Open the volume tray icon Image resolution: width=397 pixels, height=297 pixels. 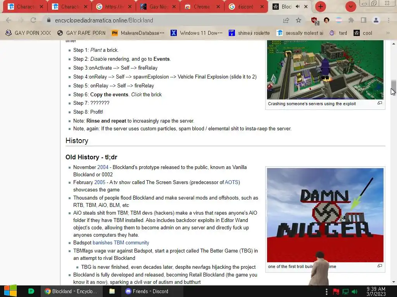(x=354, y=292)
